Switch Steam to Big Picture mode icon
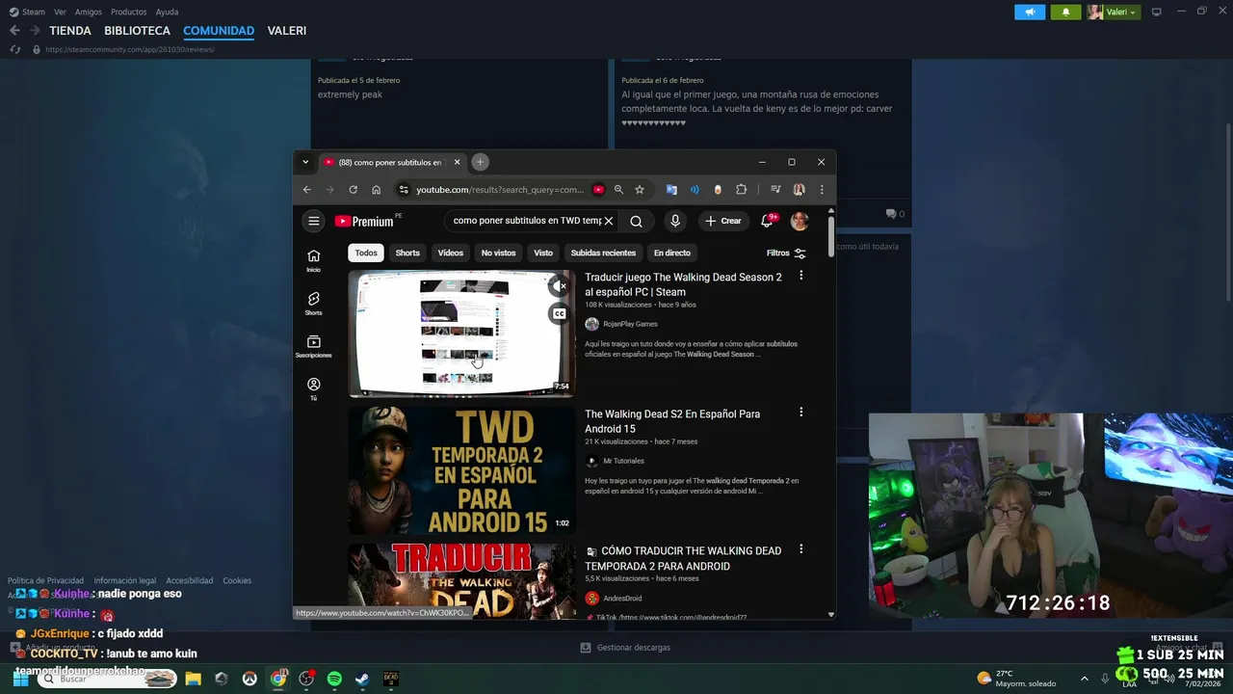Screen dimensions: 1233x694 [1156, 12]
